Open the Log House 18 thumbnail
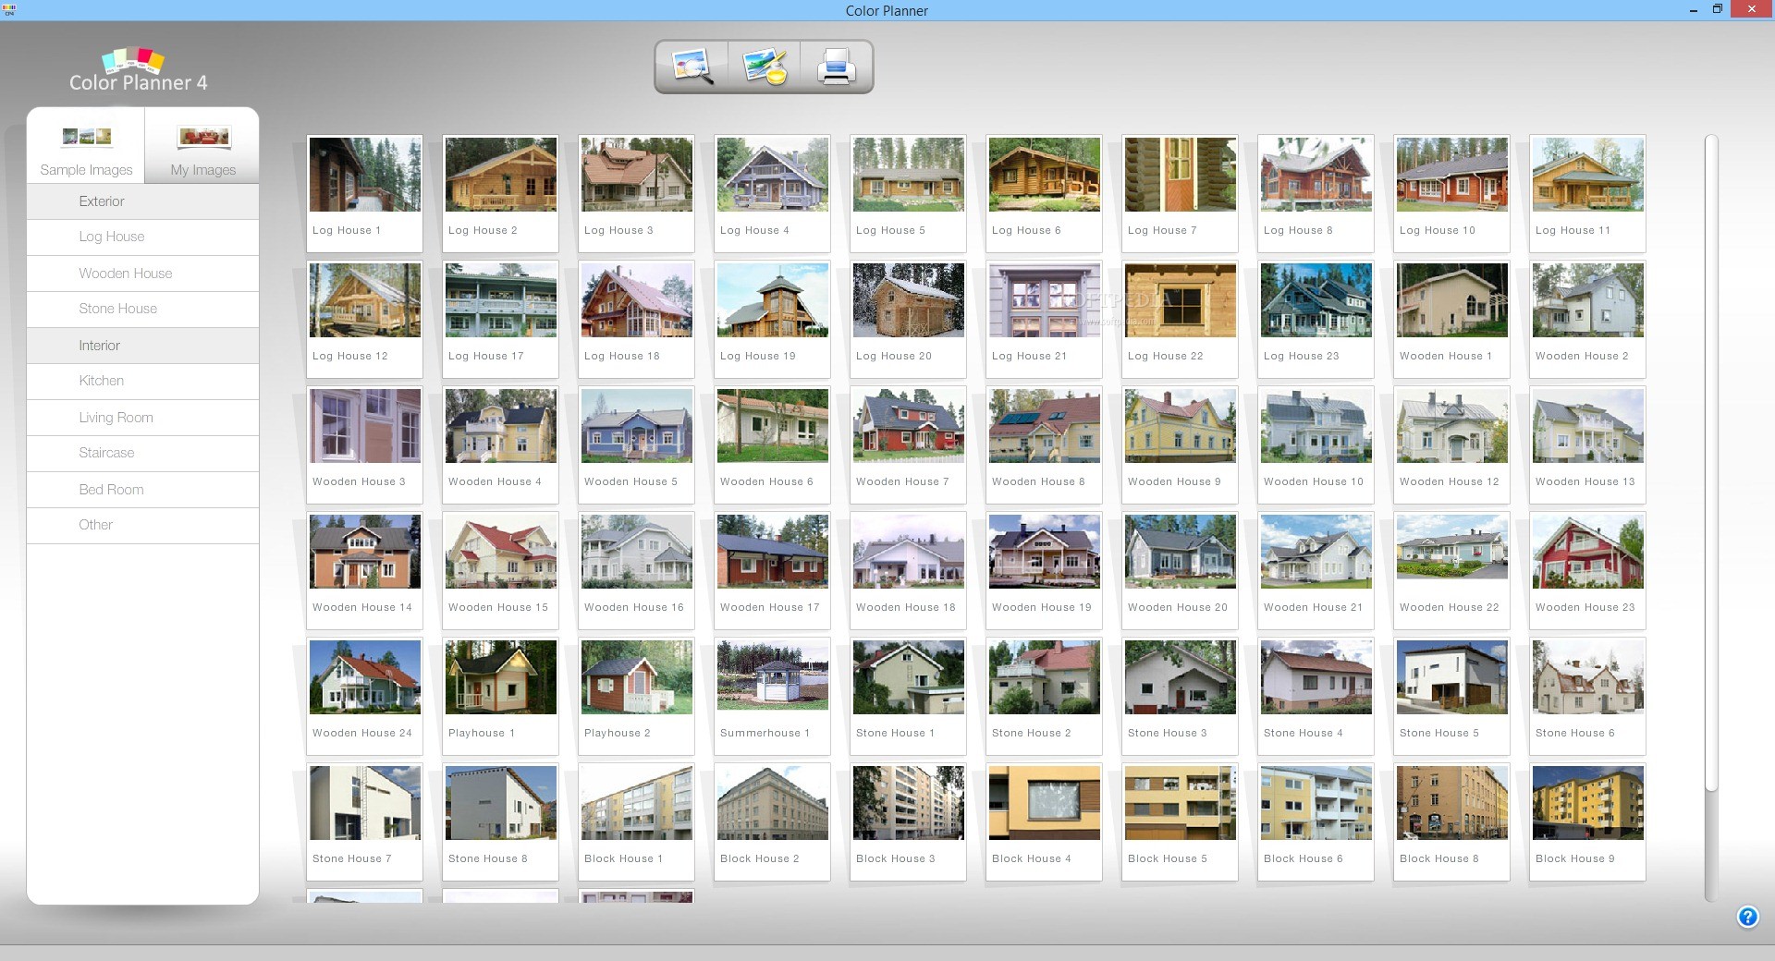This screenshot has height=961, width=1775. pos(637,319)
